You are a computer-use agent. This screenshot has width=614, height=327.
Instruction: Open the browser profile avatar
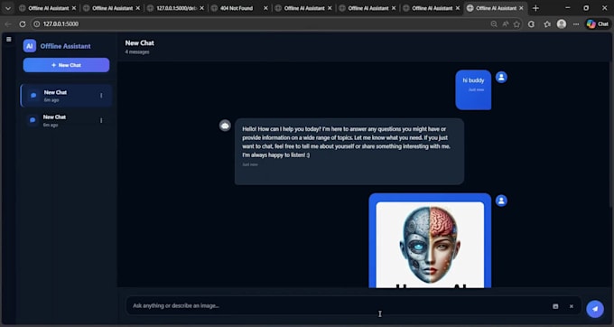click(x=562, y=23)
